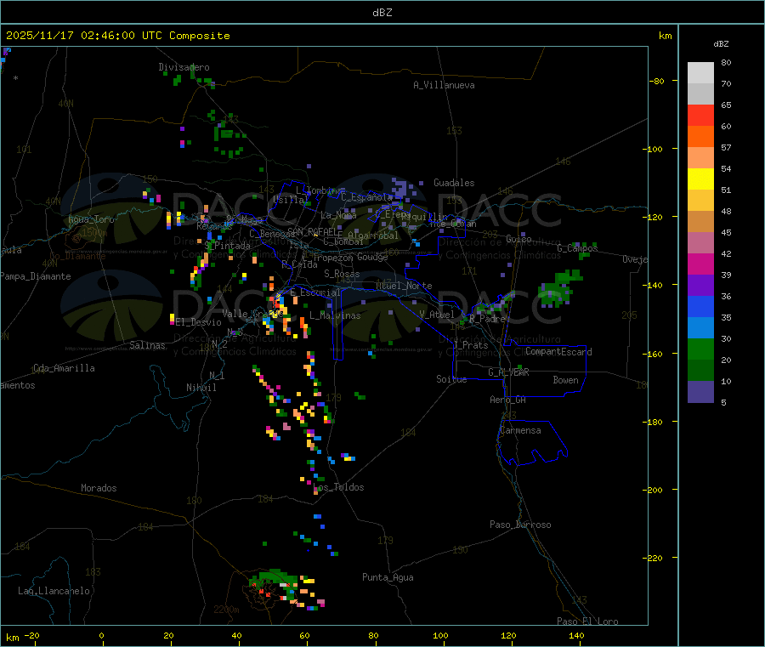Viewport: 765px width, 647px height.
Task: Click the 'L_Malvinas' place label
Action: 335,315
